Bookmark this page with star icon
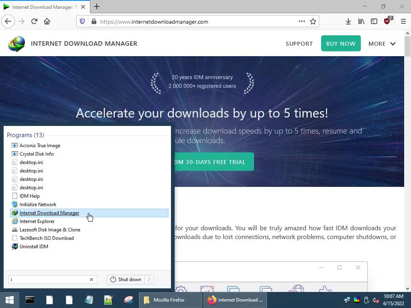 313,22
